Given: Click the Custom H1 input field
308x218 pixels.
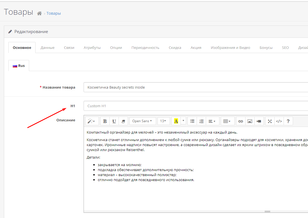Looking at the screenshot, I should coord(196,106).
